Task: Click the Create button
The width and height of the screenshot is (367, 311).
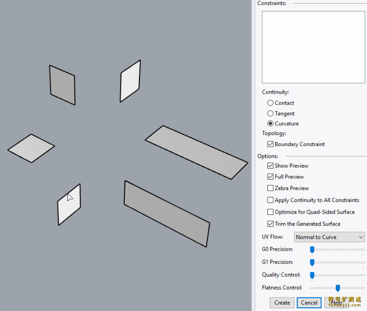Action: click(282, 302)
